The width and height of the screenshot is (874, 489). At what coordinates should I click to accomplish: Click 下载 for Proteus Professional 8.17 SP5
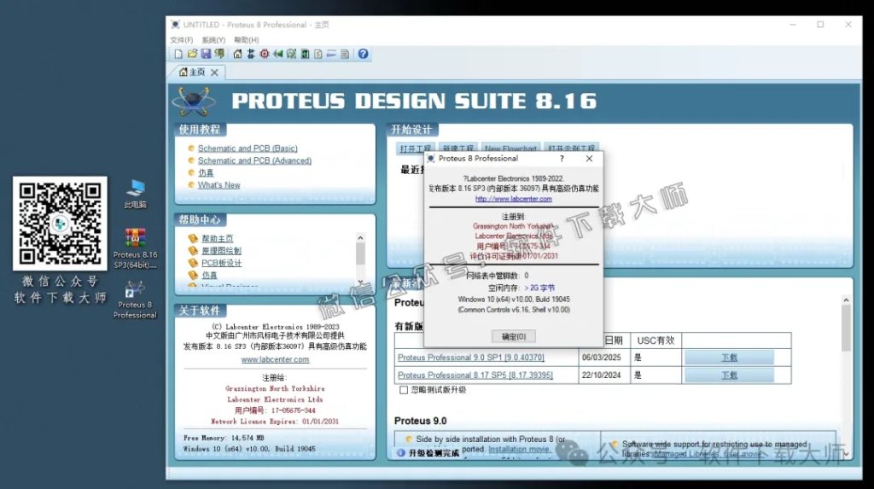pyautogui.click(x=729, y=375)
